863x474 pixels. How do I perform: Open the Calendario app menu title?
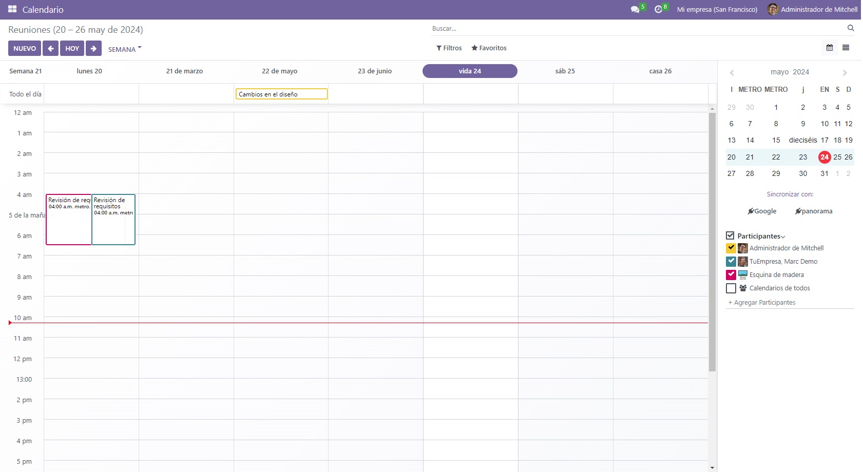[x=43, y=9]
